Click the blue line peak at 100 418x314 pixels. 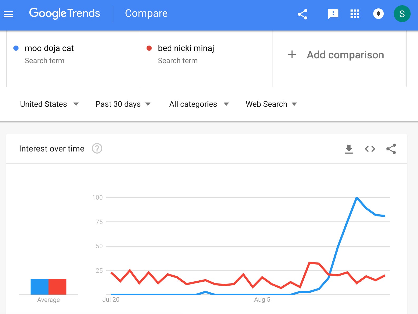[x=357, y=197]
